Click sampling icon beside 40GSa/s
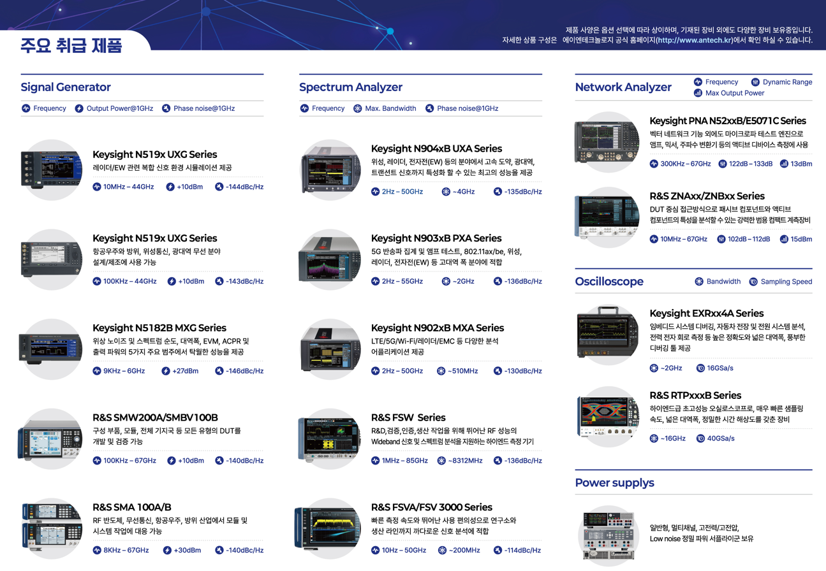 pos(700,438)
